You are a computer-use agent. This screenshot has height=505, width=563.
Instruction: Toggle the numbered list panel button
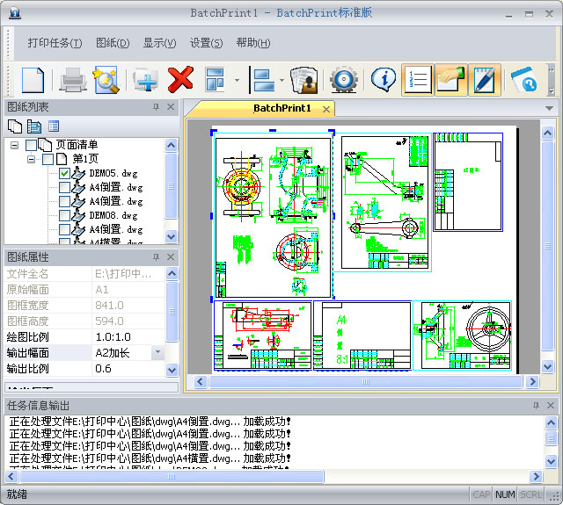point(418,80)
